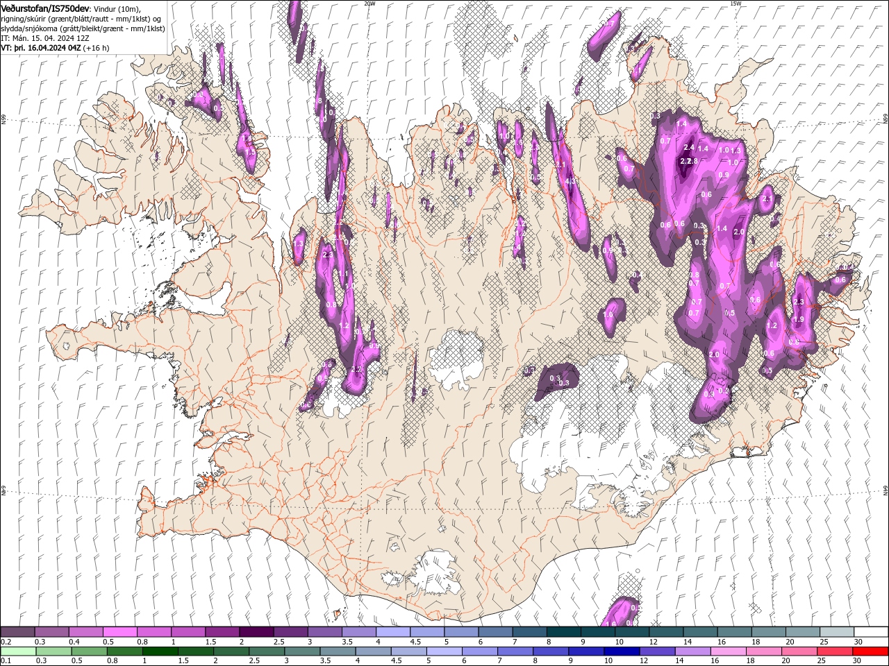Pick the 0.8 pink-violet swatch on snow scale
Viewport: 889px width, 666px height.
[x=154, y=632]
